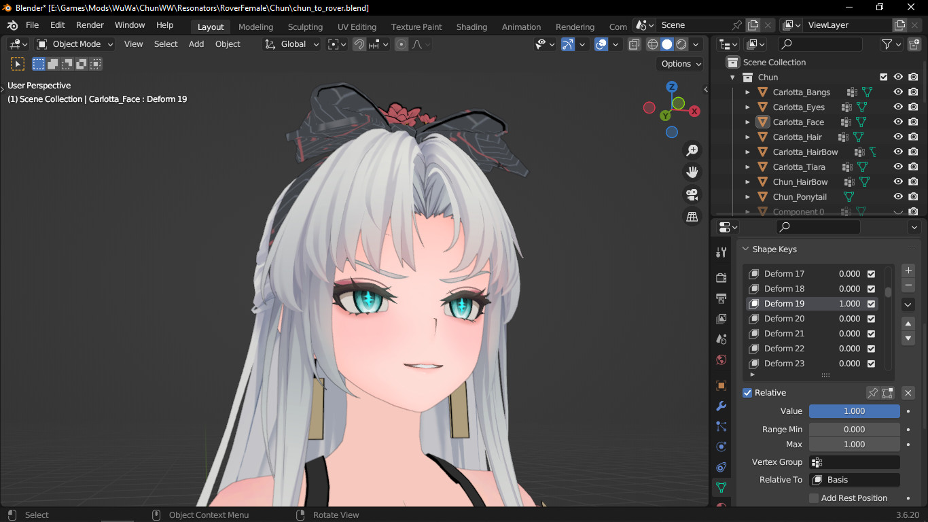Click the shape key Value slider
This screenshot has width=928, height=522.
click(854, 411)
